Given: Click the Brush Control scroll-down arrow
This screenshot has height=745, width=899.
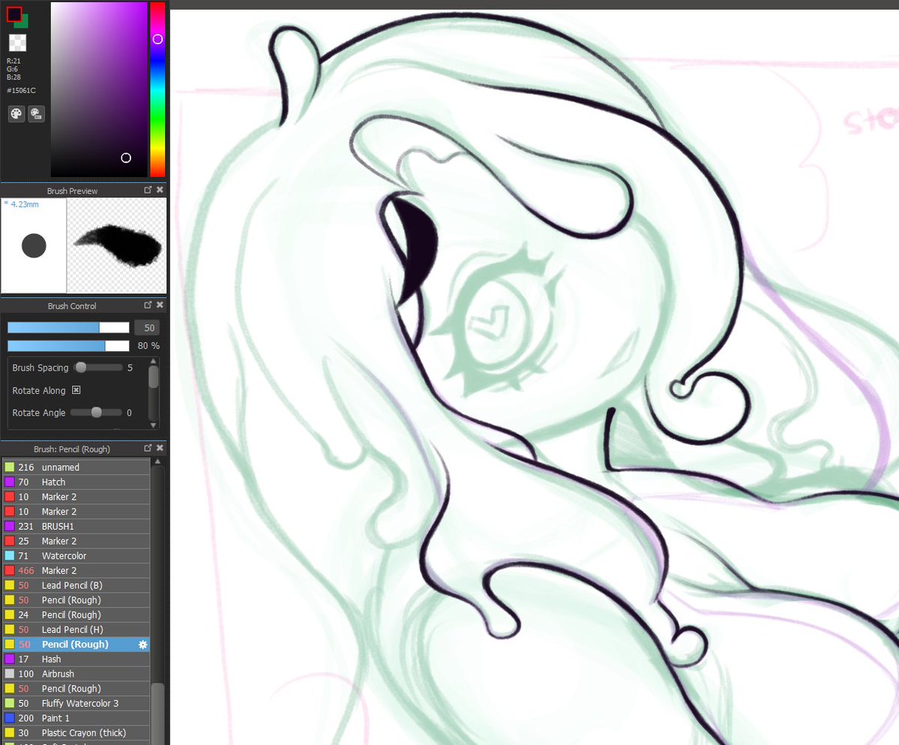Looking at the screenshot, I should pyautogui.click(x=153, y=425).
